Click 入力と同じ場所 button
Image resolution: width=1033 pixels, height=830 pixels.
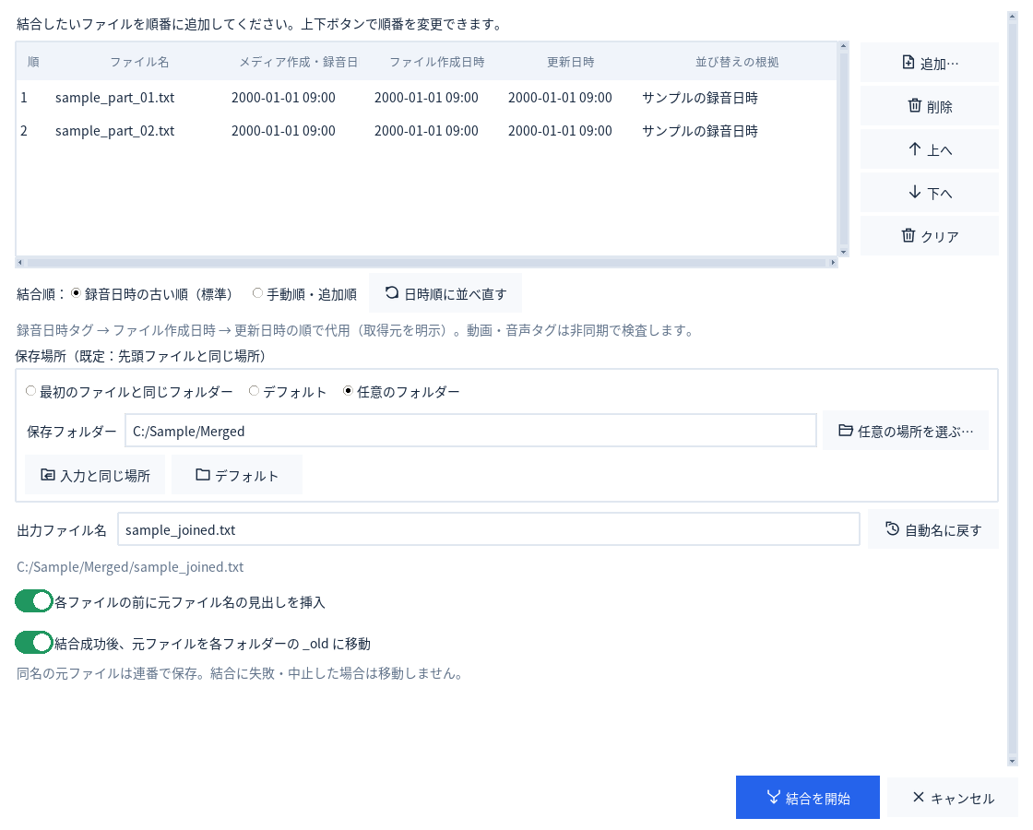pos(95,474)
